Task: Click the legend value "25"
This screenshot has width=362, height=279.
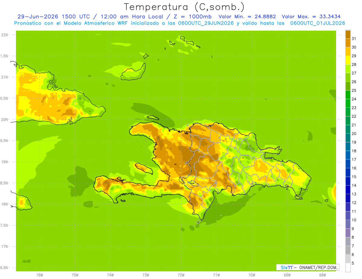Action: [354, 90]
